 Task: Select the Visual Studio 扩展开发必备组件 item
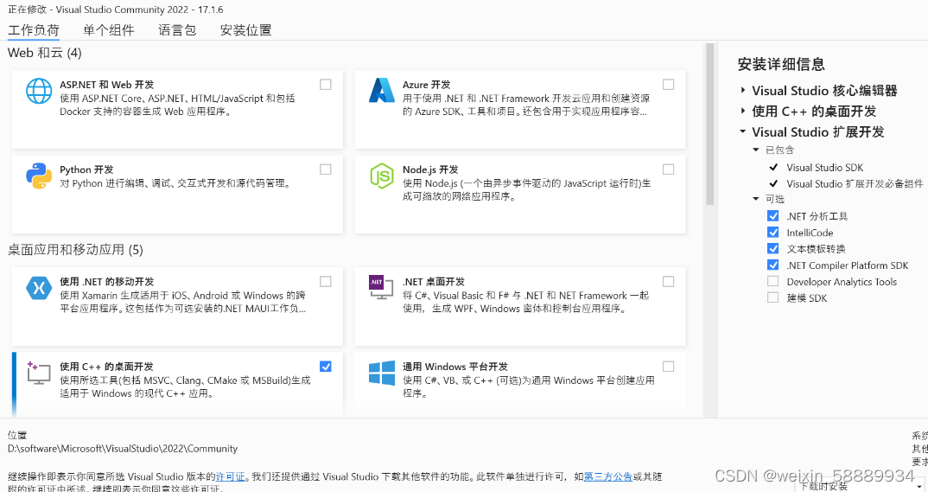pyautogui.click(x=854, y=184)
